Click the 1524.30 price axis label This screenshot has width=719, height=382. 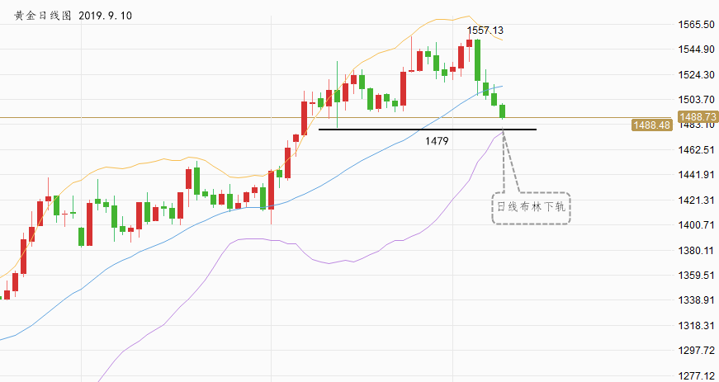point(696,75)
